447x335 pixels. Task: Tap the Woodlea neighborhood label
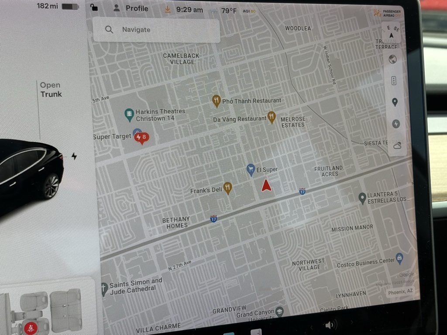pos(298,28)
